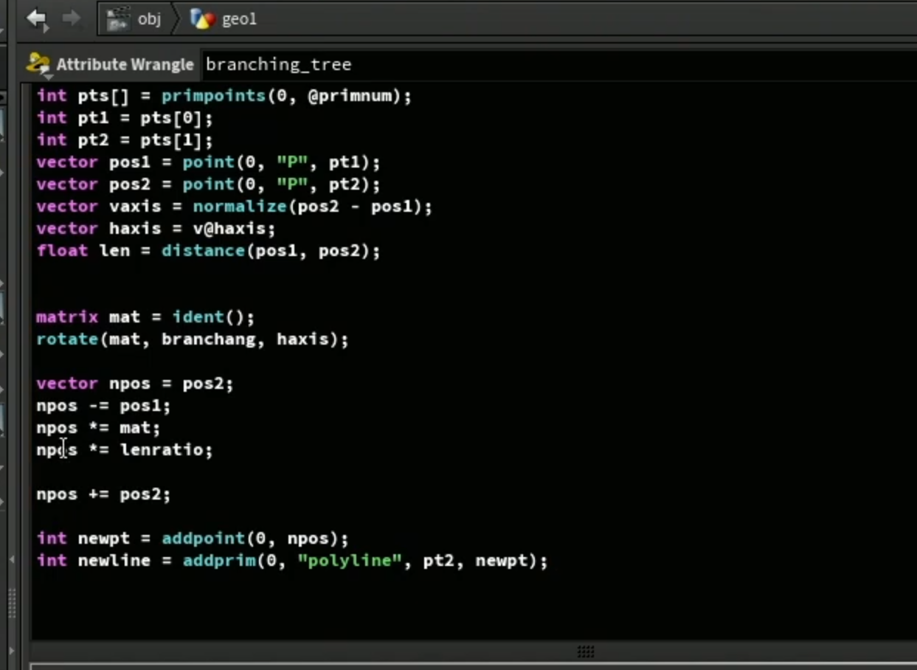Click the obj clapperboard icon in path
The width and height of the screenshot is (917, 670).
pyautogui.click(x=118, y=19)
